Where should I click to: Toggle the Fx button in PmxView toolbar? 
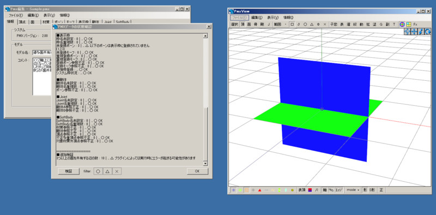415,24
